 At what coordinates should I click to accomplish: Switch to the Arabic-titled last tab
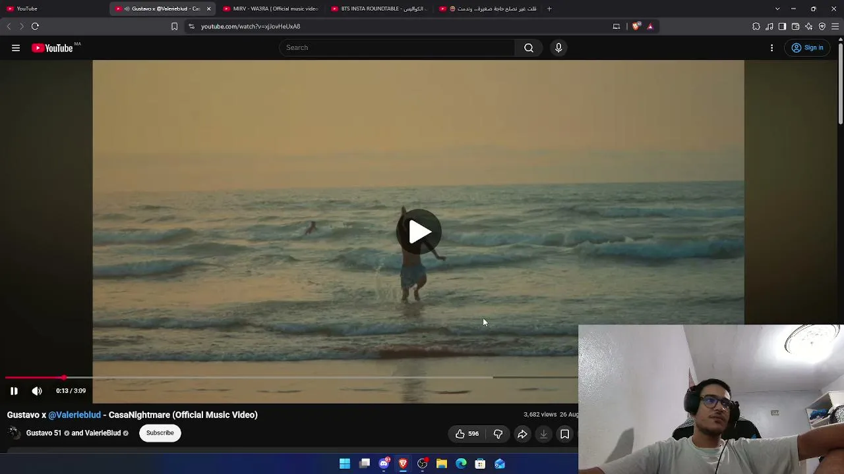pos(487,9)
